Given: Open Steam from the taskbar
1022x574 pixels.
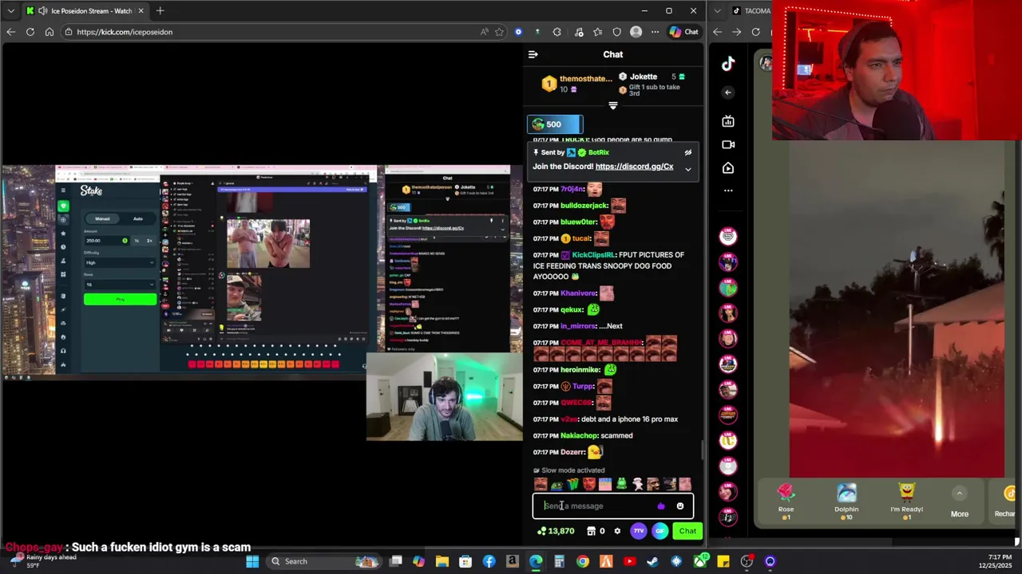Looking at the screenshot, I should click(x=652, y=561).
